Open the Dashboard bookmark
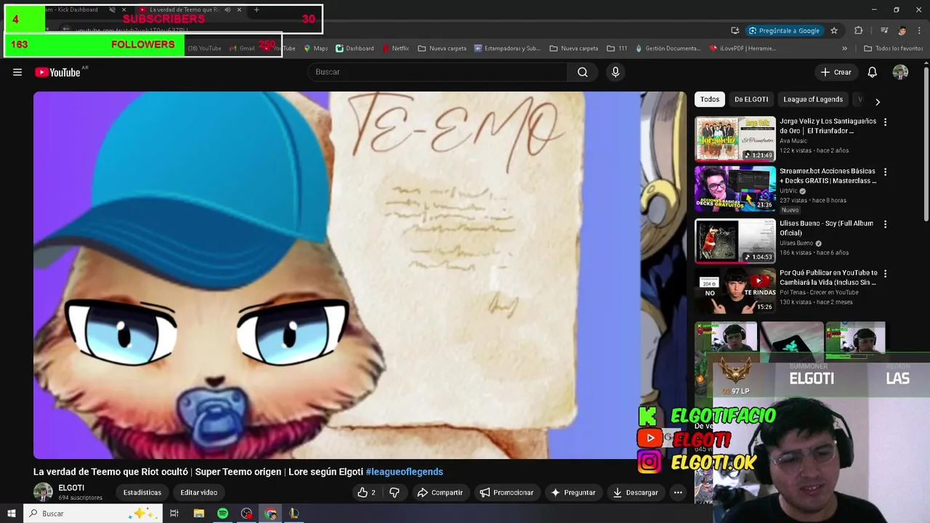930x523 pixels. click(355, 49)
